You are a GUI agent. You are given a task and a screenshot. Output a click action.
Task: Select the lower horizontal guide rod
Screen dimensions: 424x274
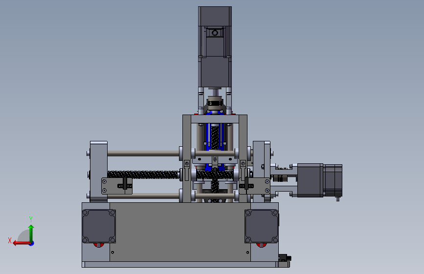click(x=143, y=196)
